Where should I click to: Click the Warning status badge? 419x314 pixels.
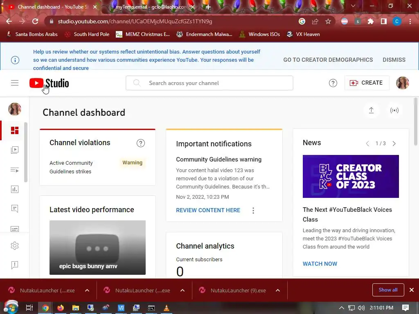point(132,163)
